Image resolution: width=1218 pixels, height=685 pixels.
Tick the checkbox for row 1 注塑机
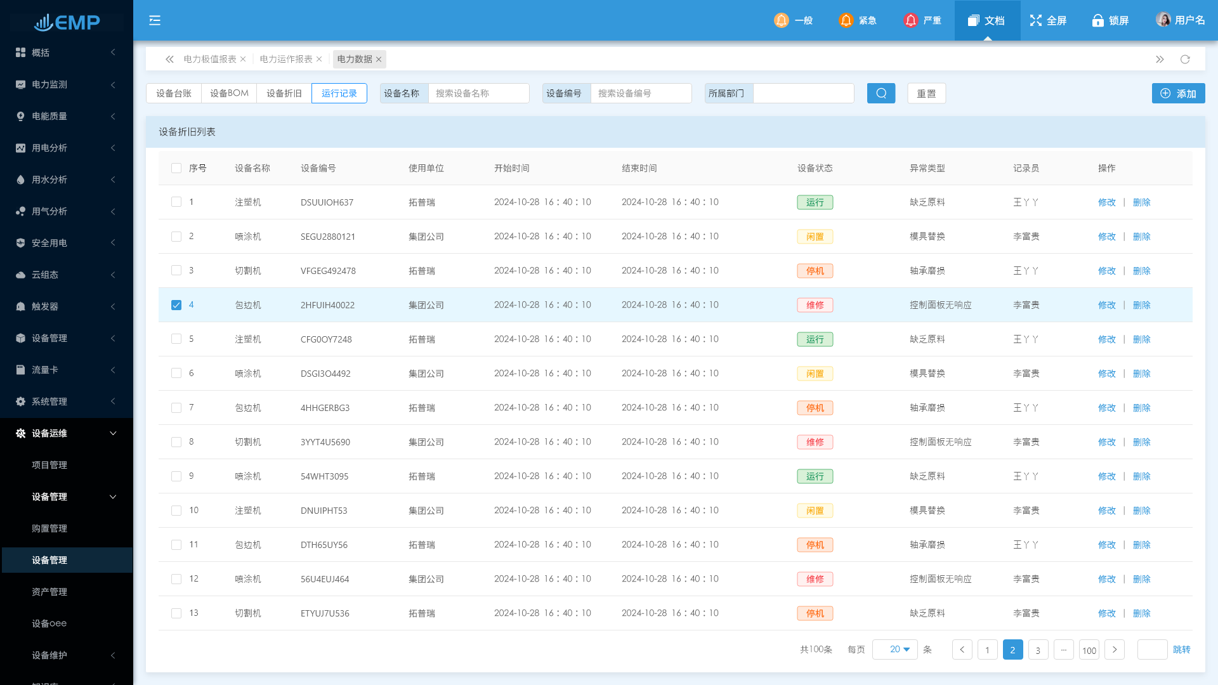point(176,202)
